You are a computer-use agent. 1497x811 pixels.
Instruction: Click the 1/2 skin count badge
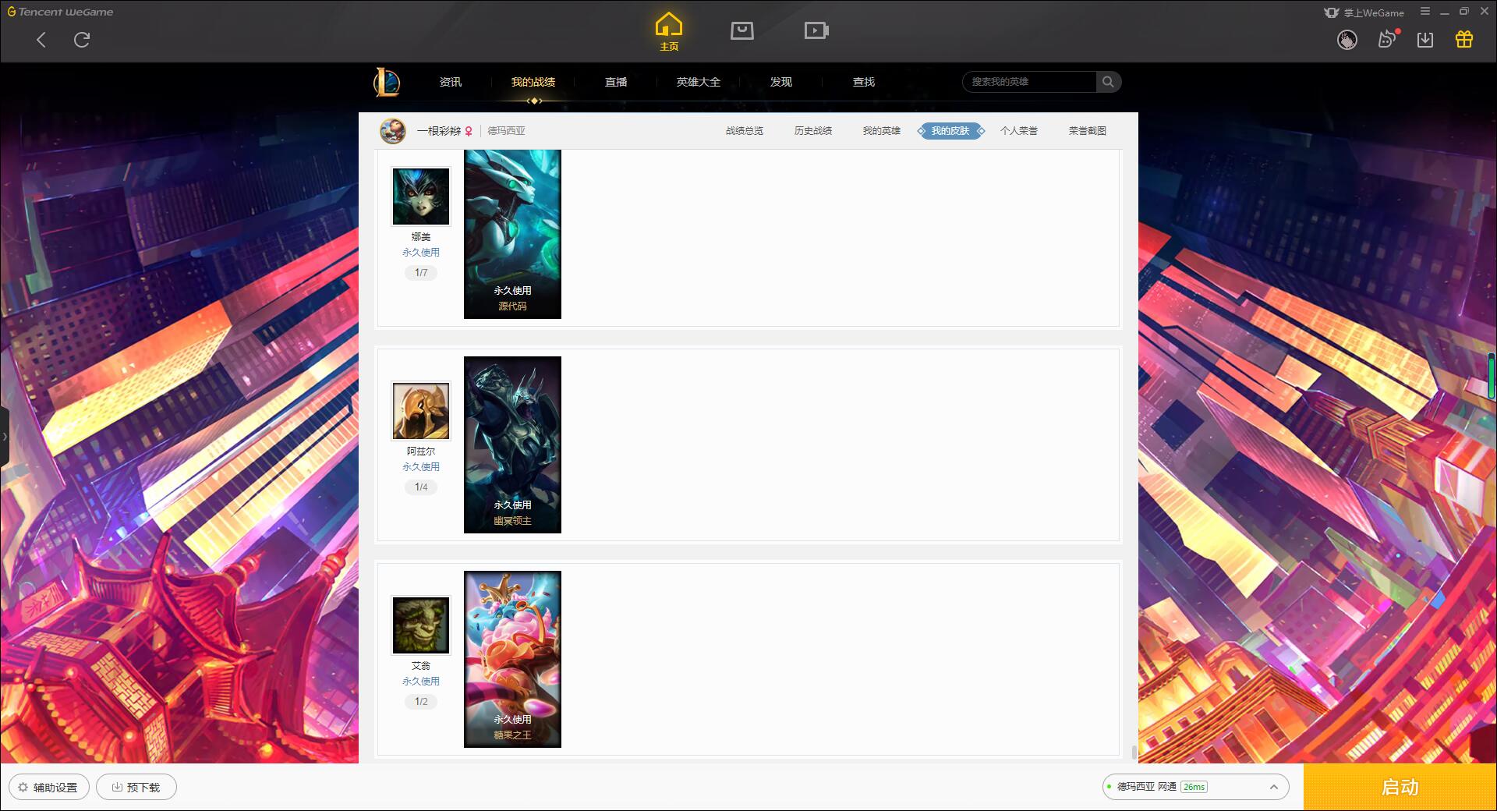[x=421, y=702]
